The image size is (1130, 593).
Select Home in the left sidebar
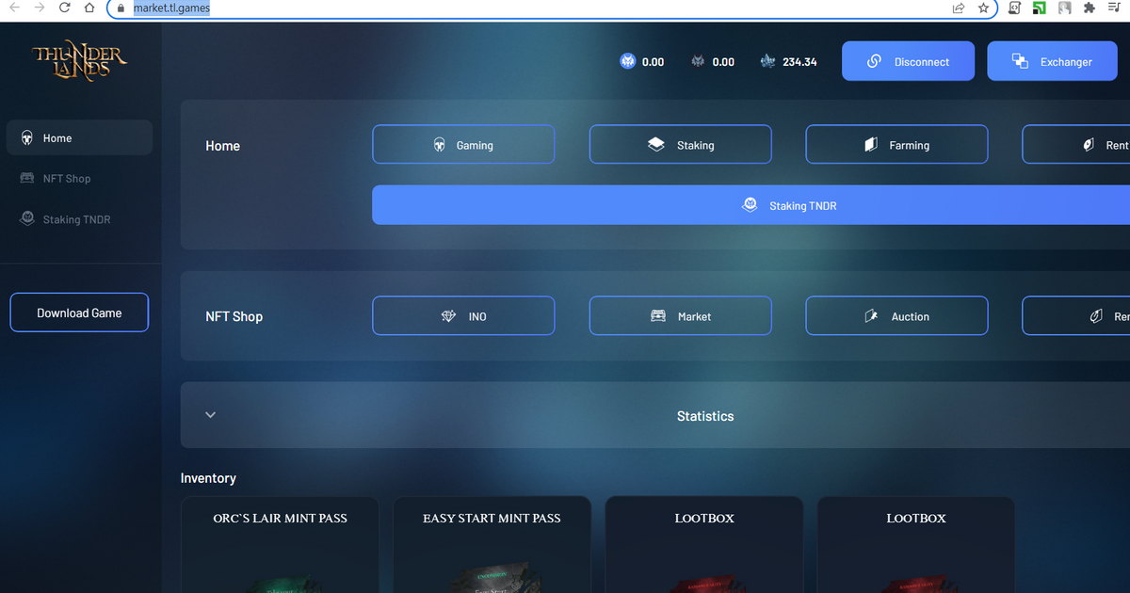(x=79, y=137)
